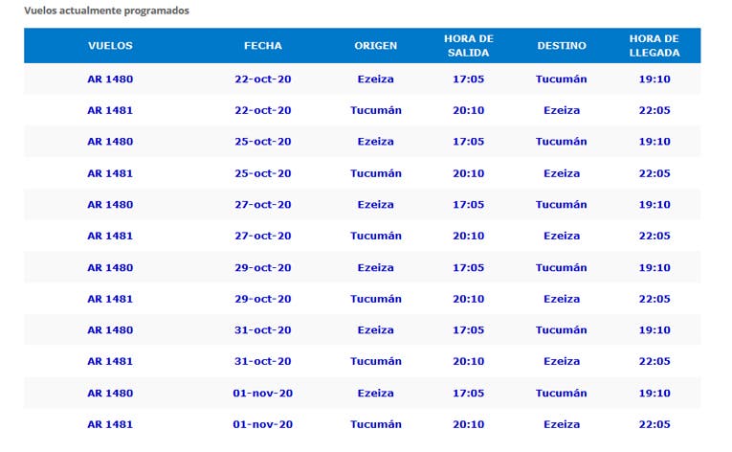732x452 pixels.
Task: Open flight AR 1481 on 31-oct-20
Action: pyautogui.click(x=110, y=361)
